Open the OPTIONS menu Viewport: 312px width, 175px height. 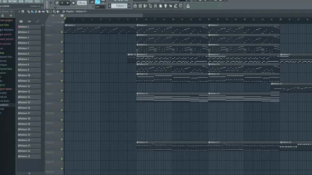(x=29, y=1)
